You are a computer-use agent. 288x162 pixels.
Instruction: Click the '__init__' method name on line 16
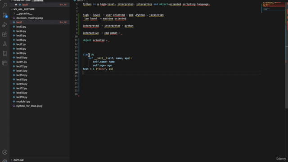(100, 58)
